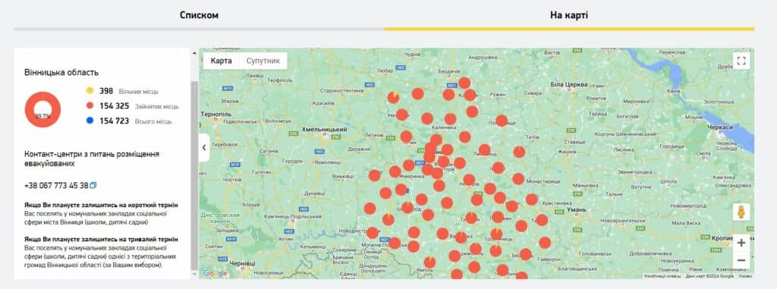Zoom out the map with minus button
Viewport: 777px width, 289px height.
click(x=741, y=260)
